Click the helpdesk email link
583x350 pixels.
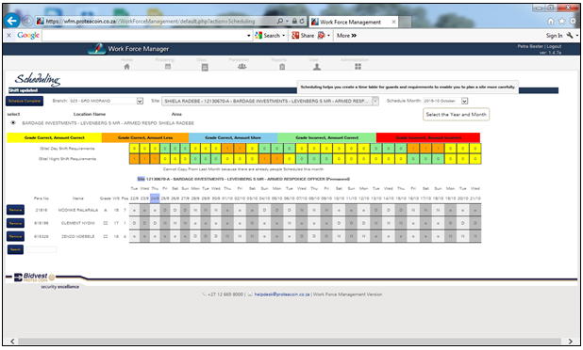(282, 294)
